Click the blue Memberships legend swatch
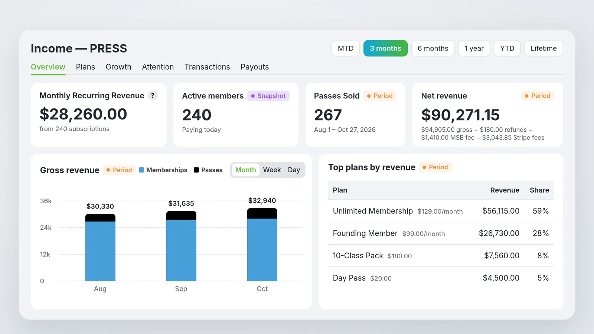The image size is (594, 334). pos(141,170)
